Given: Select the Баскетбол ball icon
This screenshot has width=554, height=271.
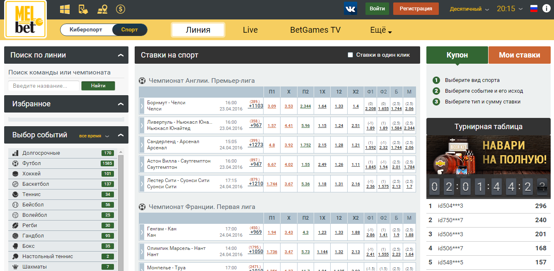Looking at the screenshot, I should click(15, 184).
